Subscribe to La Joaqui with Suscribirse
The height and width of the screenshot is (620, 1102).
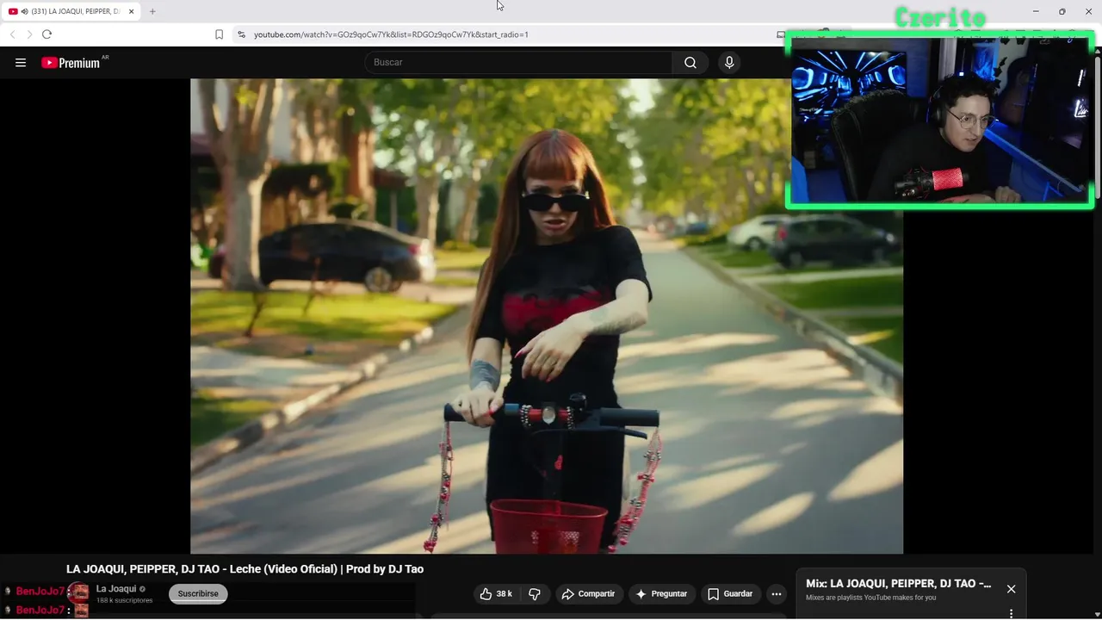198,594
